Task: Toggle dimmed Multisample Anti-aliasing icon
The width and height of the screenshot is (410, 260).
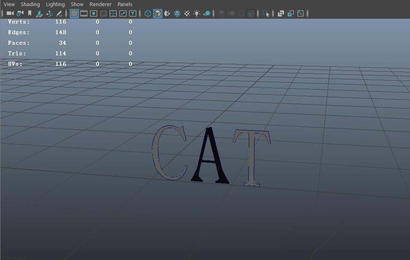Action: 241,14
